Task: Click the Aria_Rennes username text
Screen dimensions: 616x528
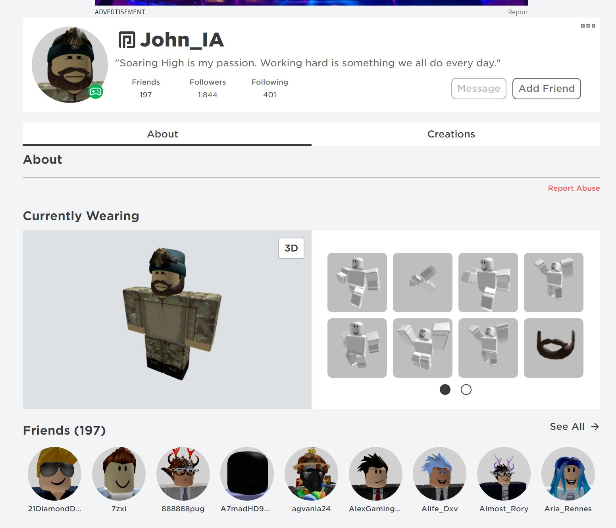Action: point(568,509)
